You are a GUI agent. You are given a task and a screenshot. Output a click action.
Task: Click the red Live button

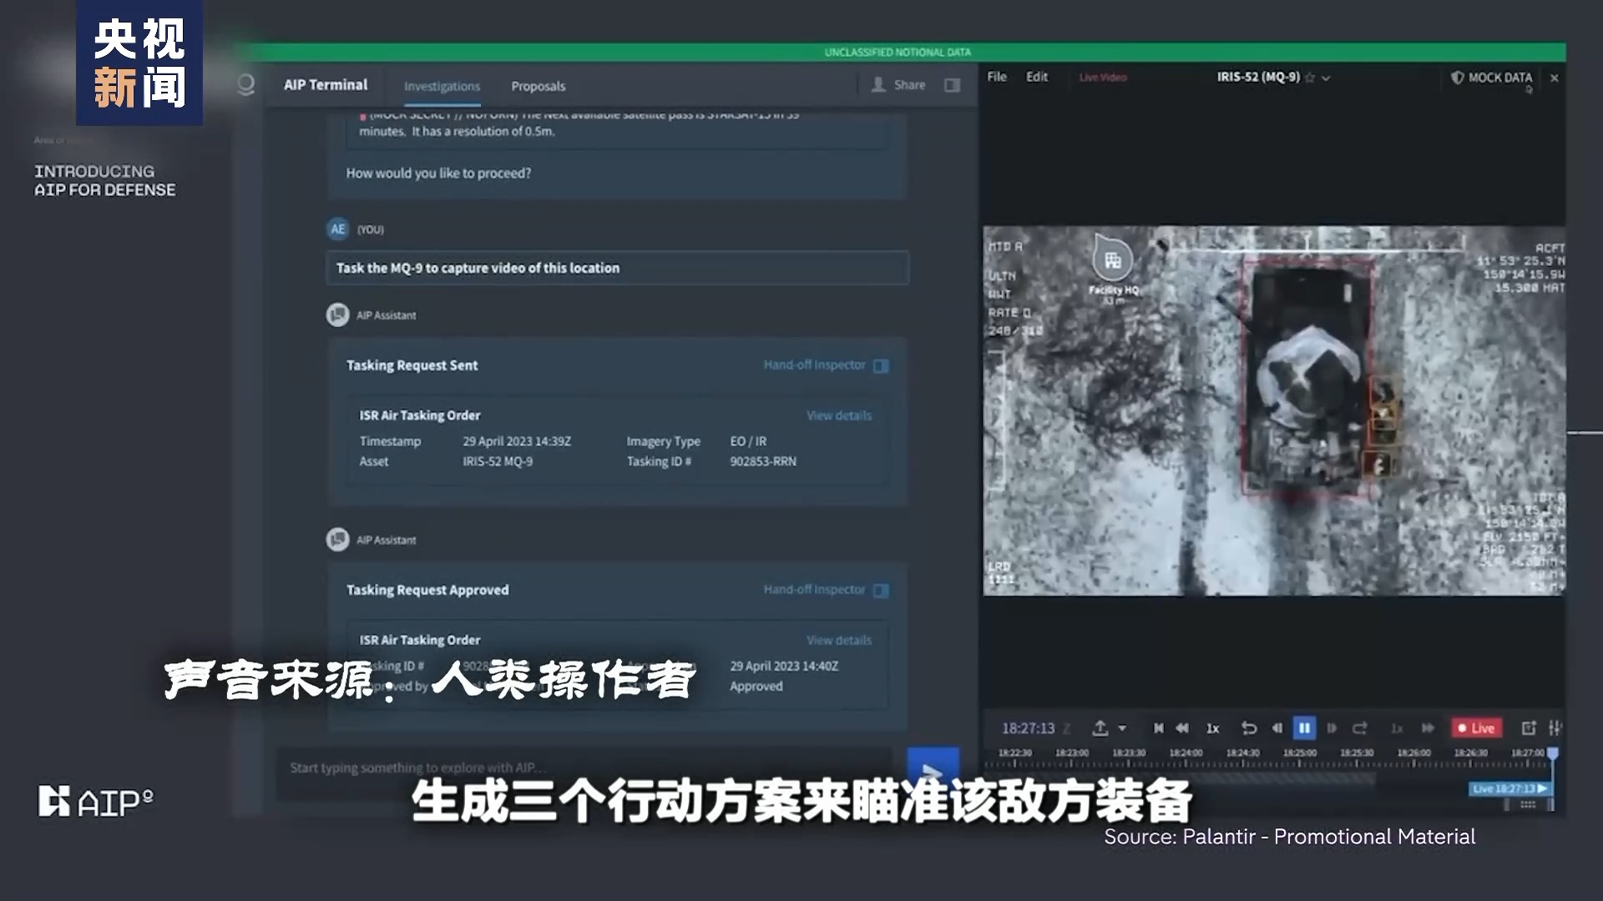1476,728
